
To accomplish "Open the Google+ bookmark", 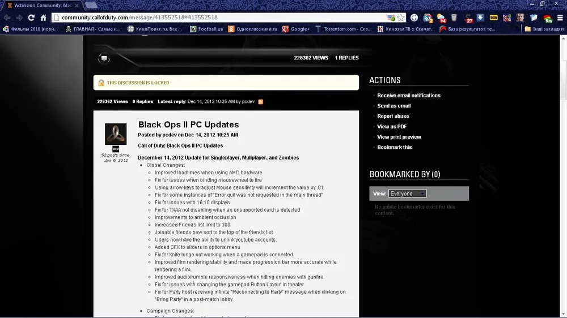I will (x=296, y=29).
